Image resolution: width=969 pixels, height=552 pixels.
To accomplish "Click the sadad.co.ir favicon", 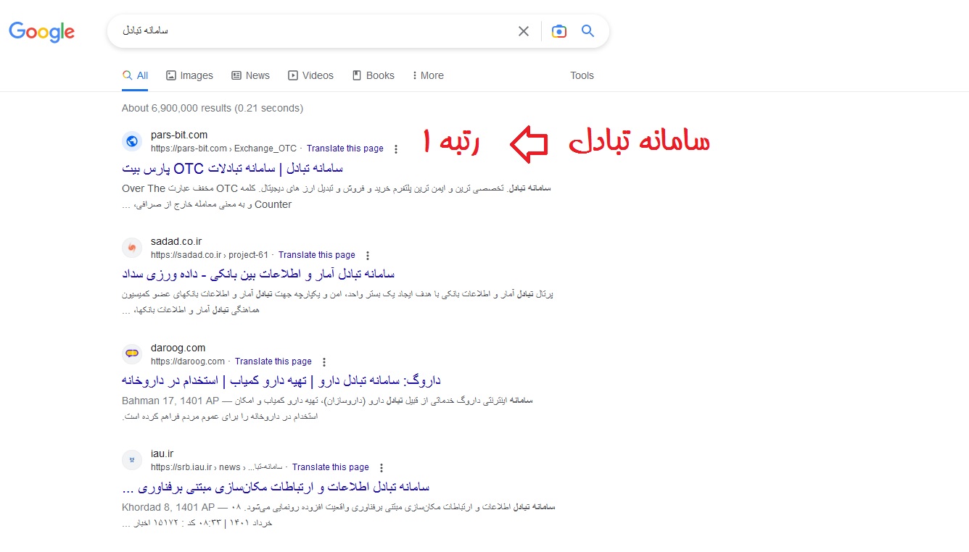I will pyautogui.click(x=131, y=248).
